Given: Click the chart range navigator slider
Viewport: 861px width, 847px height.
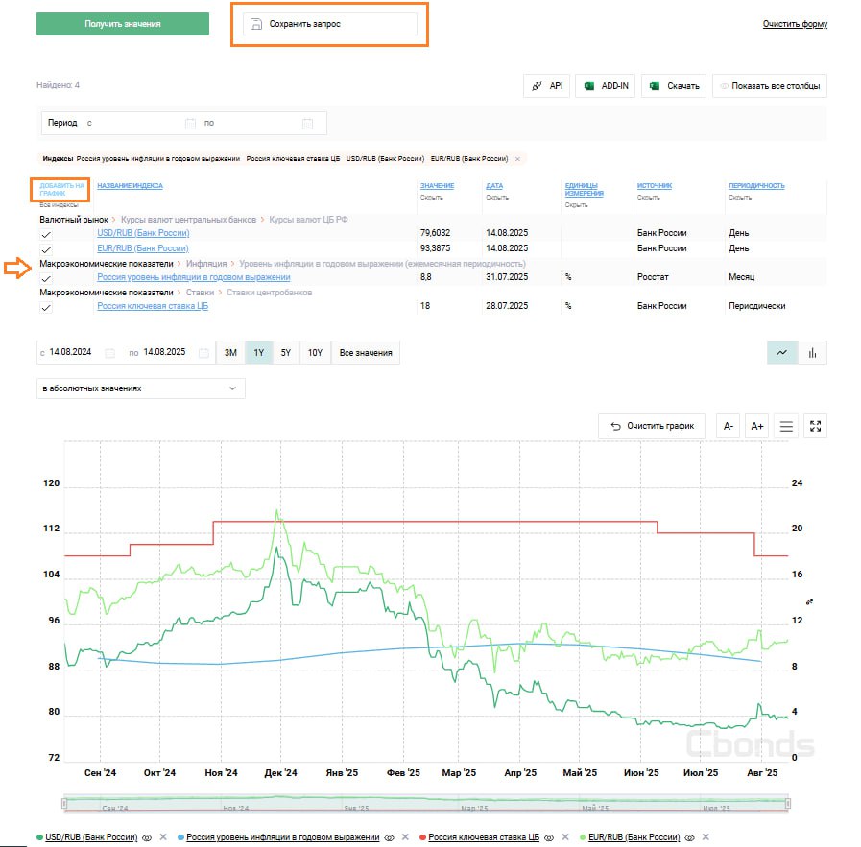Looking at the screenshot, I should [x=425, y=803].
